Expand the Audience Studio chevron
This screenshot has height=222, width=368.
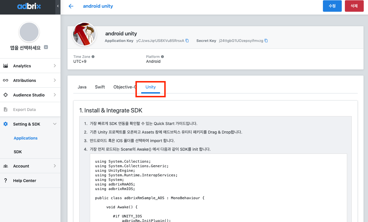tap(55, 95)
